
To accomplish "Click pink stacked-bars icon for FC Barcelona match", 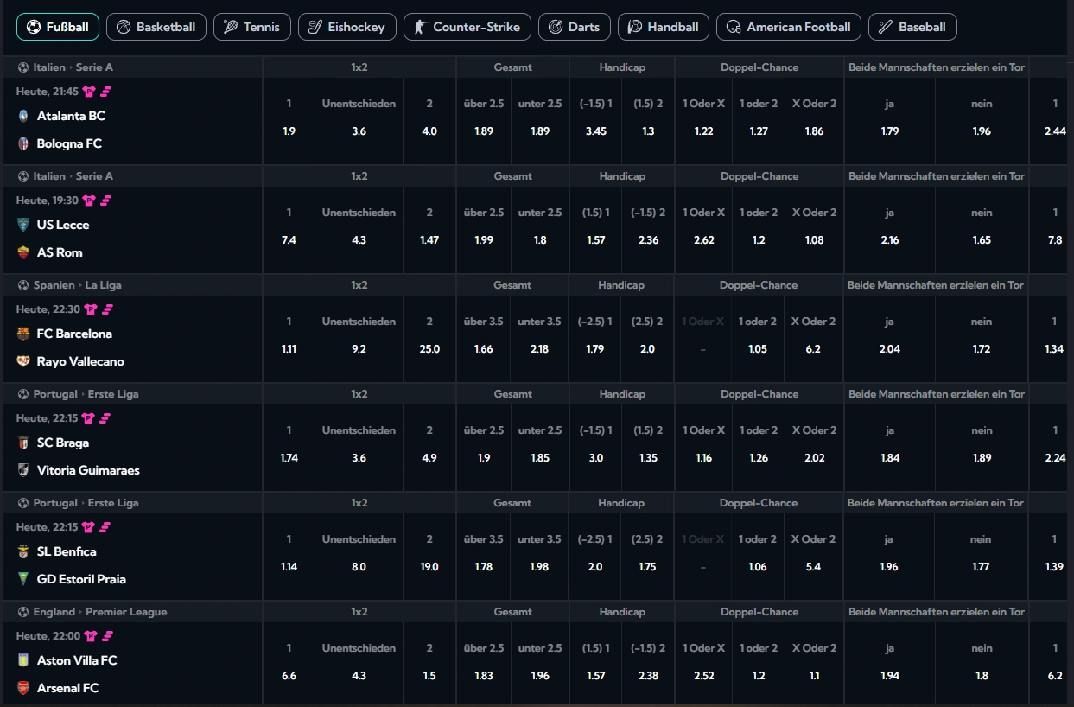I will (x=108, y=309).
